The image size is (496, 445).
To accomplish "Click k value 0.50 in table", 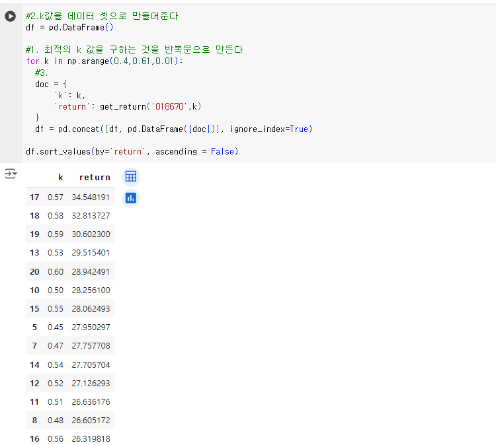I will tap(56, 291).
